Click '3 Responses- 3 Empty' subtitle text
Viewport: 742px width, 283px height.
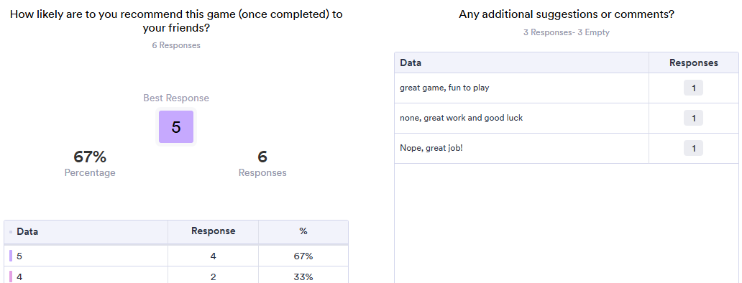click(x=567, y=32)
